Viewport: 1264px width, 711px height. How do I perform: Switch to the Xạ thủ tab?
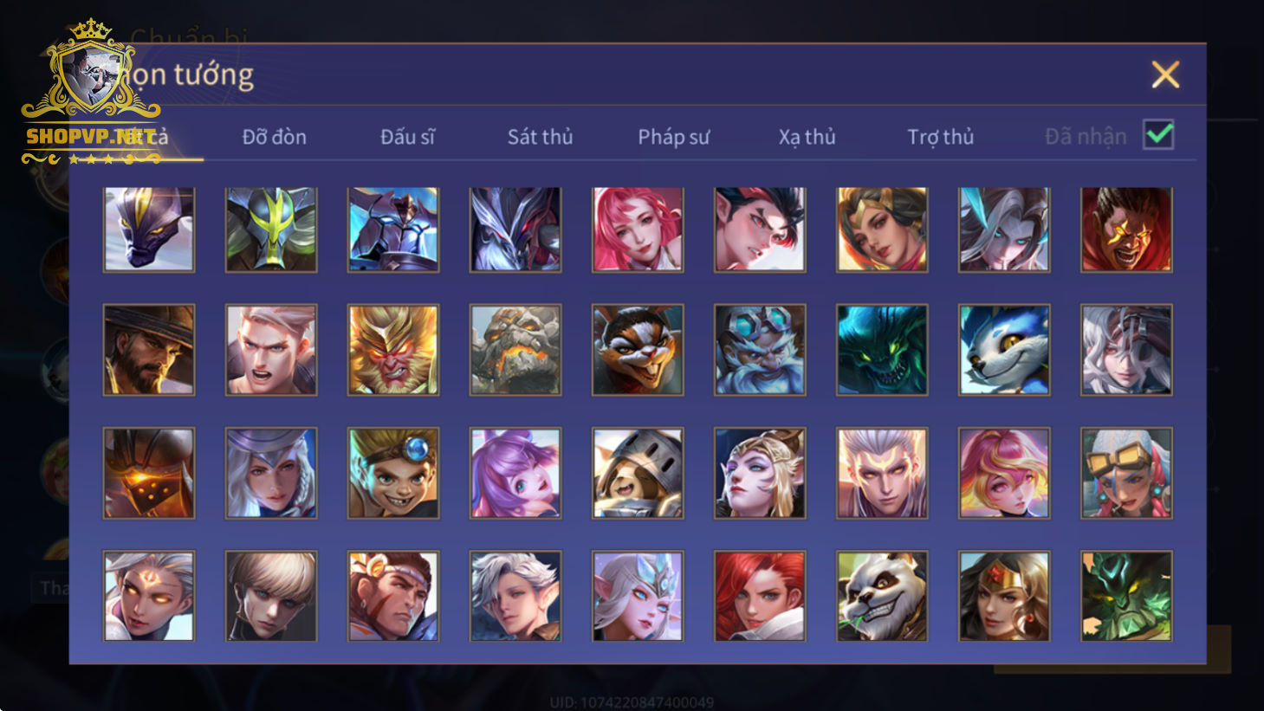(807, 137)
